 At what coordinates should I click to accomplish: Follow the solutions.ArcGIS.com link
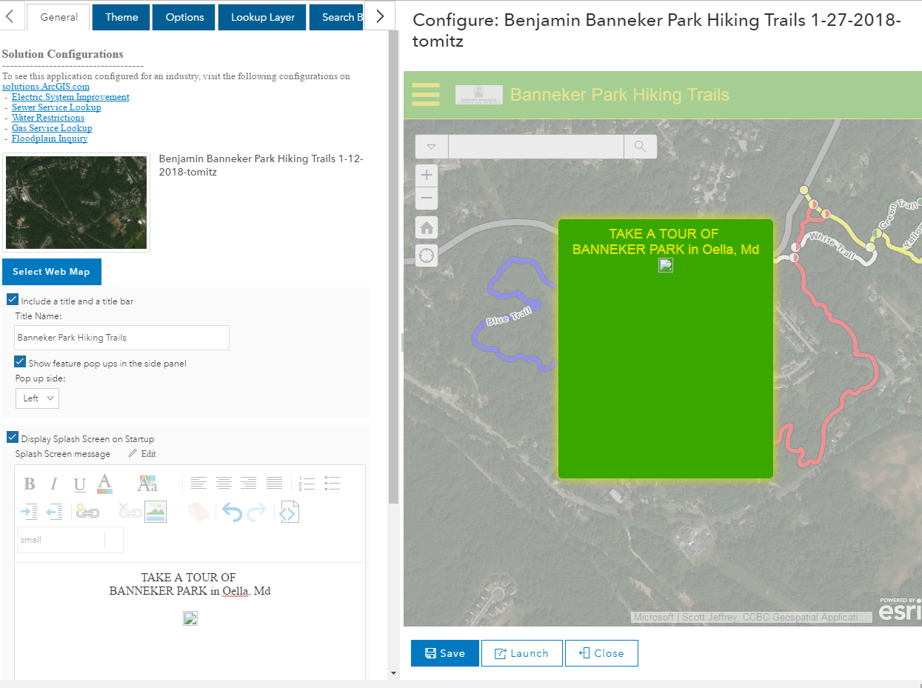point(46,87)
